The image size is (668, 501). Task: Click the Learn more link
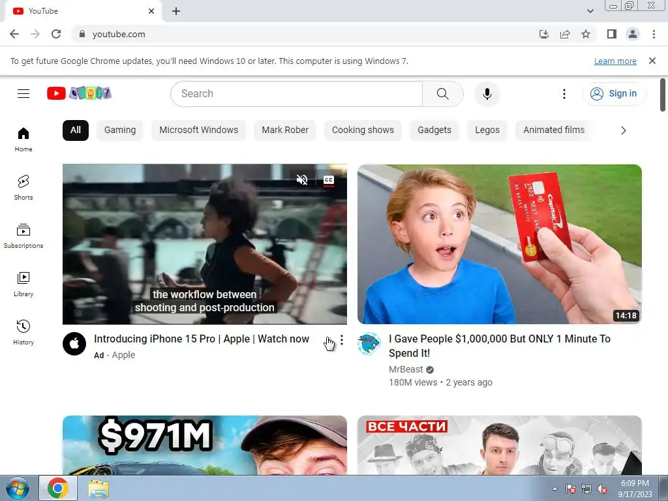click(x=615, y=61)
